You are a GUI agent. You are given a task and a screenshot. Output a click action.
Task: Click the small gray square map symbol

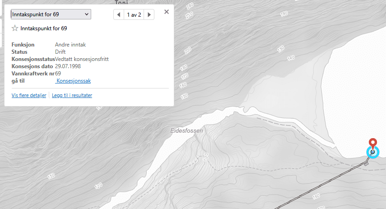coord(366,163)
